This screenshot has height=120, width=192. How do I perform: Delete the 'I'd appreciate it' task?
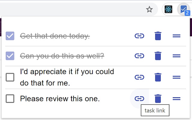158,77
